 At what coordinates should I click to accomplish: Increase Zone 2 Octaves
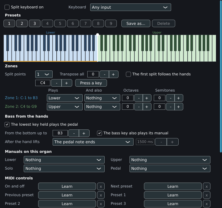[147, 107]
